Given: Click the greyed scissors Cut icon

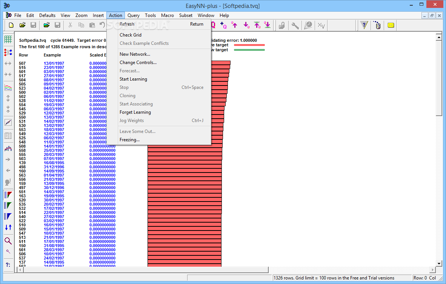Looking at the screenshot, I should pyautogui.click(x=70, y=25).
